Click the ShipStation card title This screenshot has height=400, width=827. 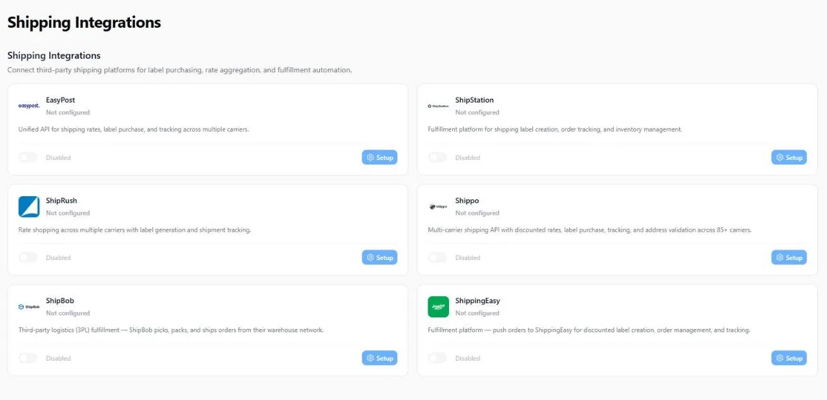tap(474, 100)
